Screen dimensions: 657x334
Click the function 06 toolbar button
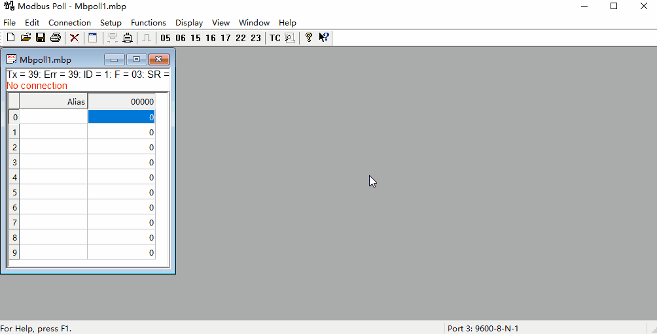pos(180,38)
